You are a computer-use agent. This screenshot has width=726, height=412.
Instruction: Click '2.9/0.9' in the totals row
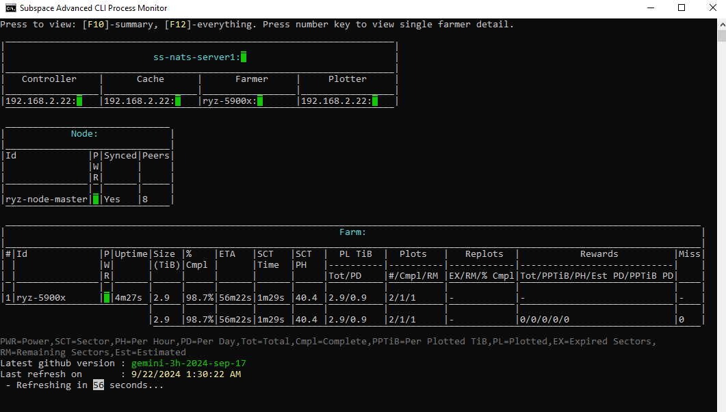(347, 320)
